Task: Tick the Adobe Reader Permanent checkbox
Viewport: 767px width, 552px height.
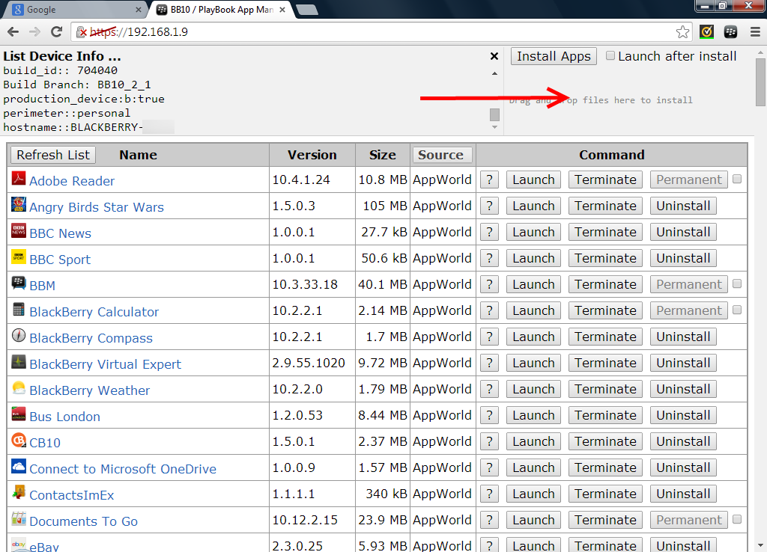Action: (x=737, y=180)
